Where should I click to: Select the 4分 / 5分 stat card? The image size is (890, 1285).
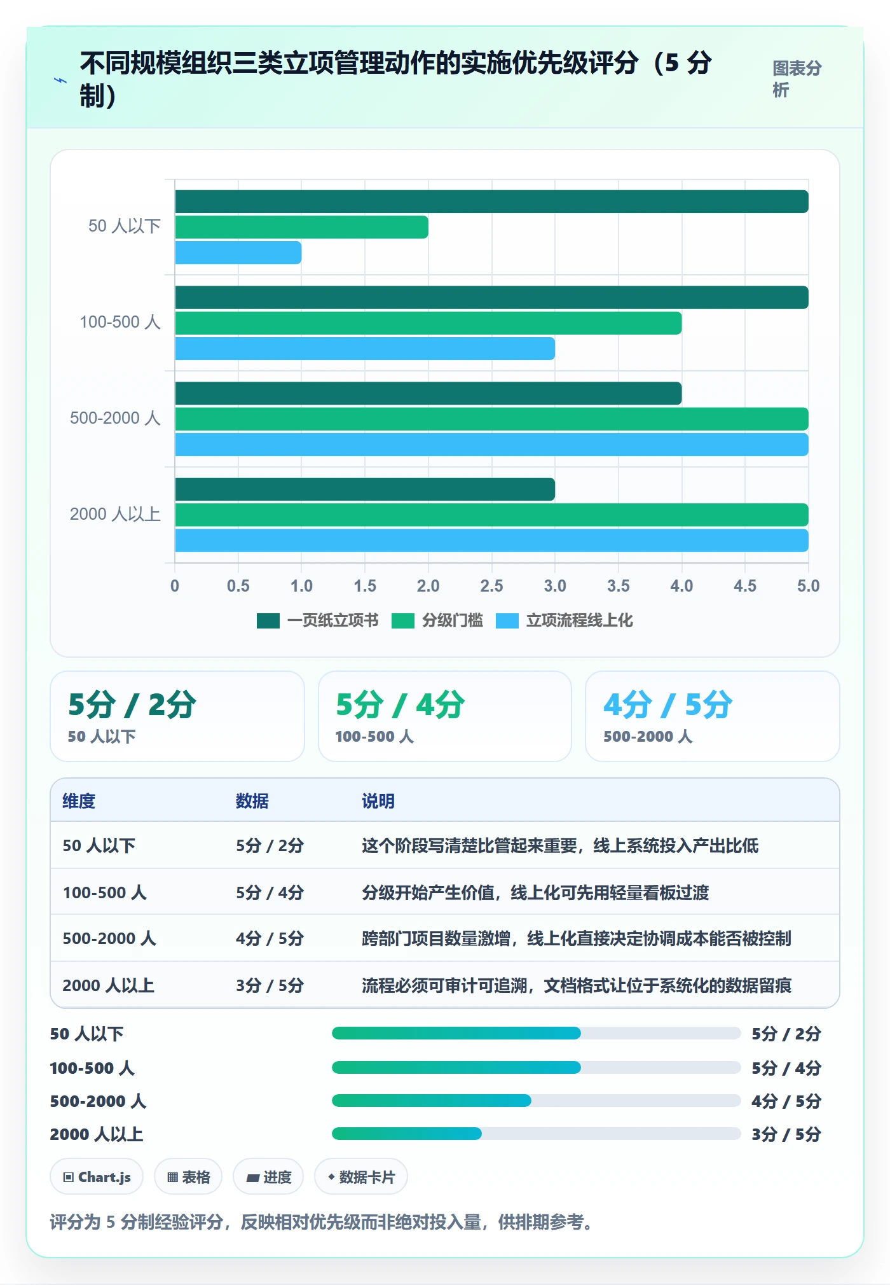(713, 716)
